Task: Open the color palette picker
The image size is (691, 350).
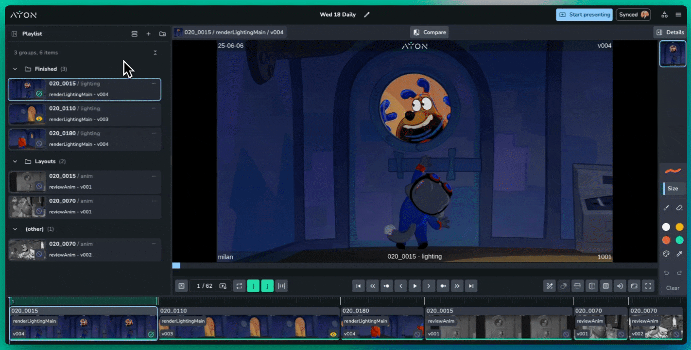Action: tap(666, 254)
